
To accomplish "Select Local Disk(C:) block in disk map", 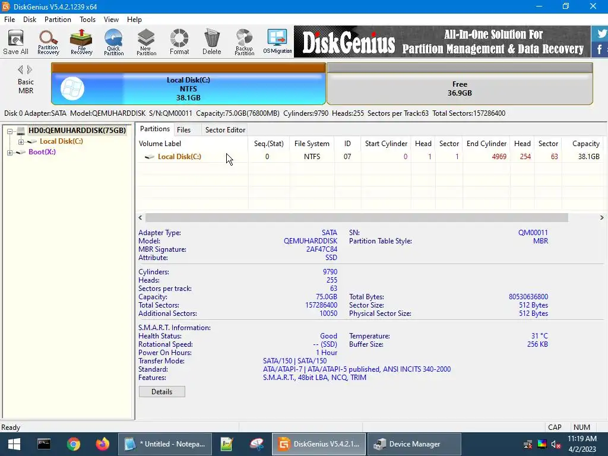I will pos(188,84).
